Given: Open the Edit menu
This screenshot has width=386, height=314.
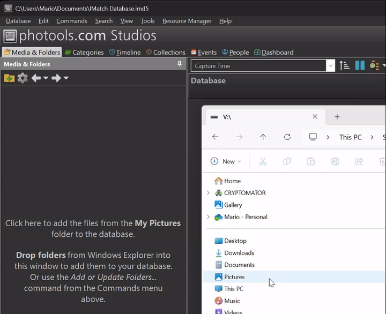Looking at the screenshot, I should 43,21.
